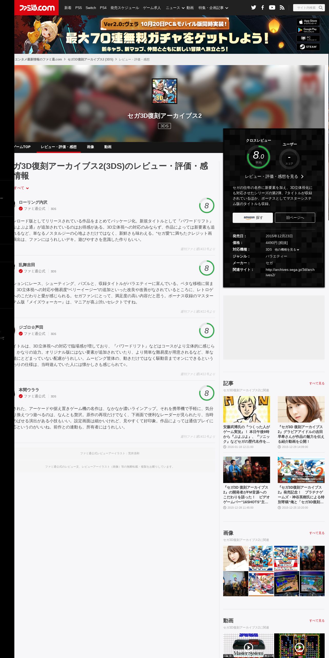329x658 pixels.
Task: Open the Facebook icon in header
Action: [263, 8]
